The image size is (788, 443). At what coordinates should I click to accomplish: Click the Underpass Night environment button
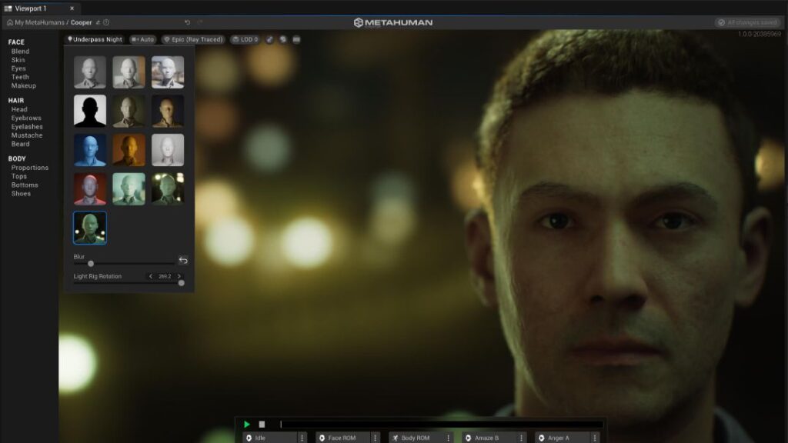pos(98,38)
